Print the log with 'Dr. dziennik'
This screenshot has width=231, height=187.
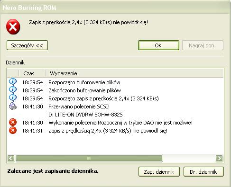[203, 172]
